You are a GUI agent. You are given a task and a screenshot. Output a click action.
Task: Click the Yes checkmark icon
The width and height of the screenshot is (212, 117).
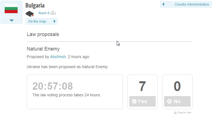pos(134,101)
